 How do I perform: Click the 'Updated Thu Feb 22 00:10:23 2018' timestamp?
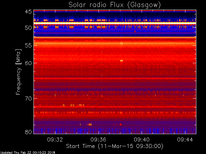click(28, 153)
